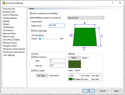
Task: Click the Line Wei... column header
Action: click(96, 75)
